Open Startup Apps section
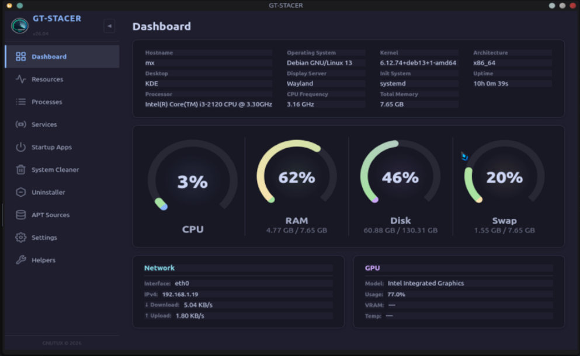Screen dimensions: 580x356 tap(62, 146)
